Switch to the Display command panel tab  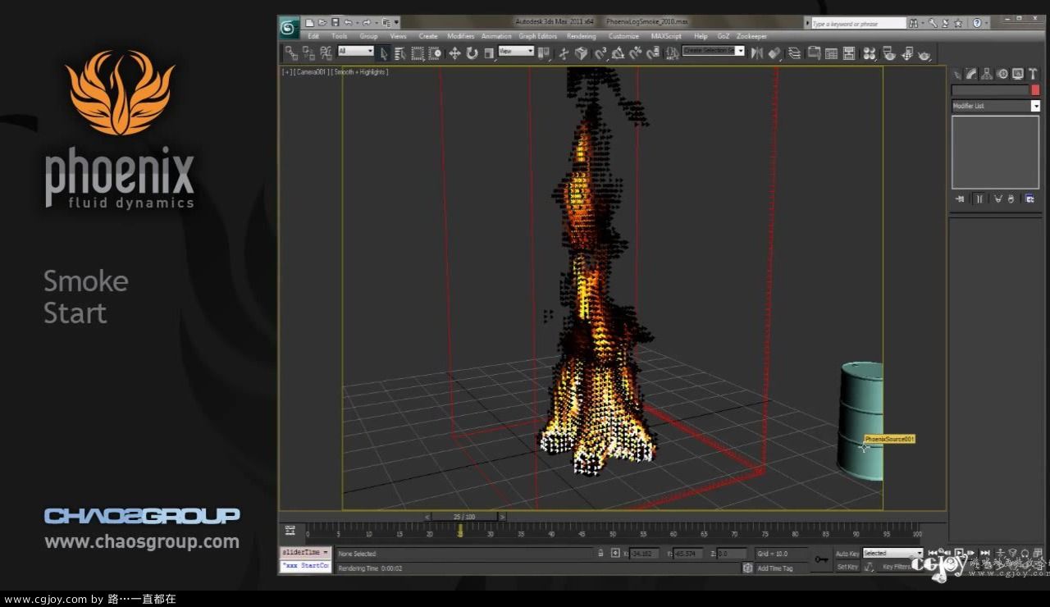coord(1017,74)
